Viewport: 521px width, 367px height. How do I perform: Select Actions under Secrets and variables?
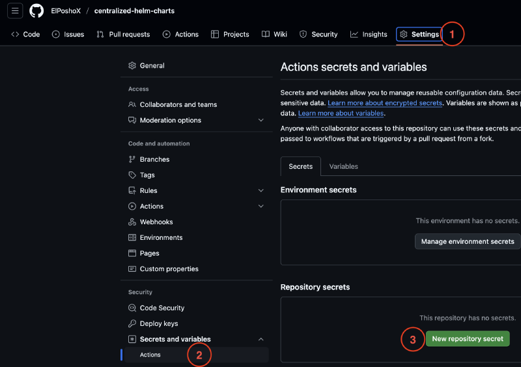197,355
